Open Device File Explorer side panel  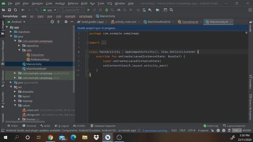coord(251,107)
